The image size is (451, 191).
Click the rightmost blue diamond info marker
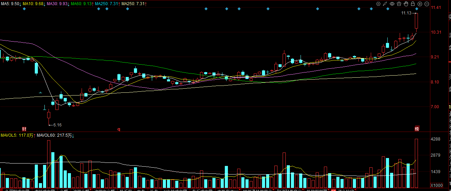(x=417, y=9)
